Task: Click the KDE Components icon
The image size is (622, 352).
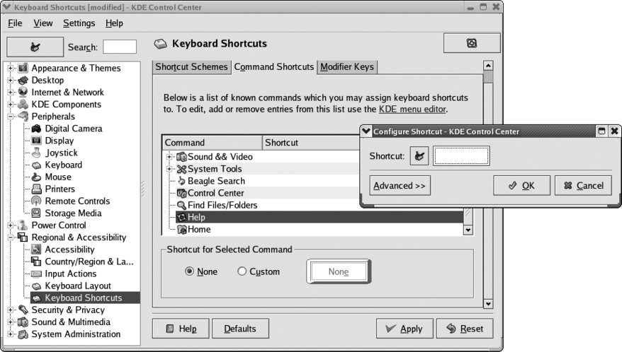Action: (23, 104)
